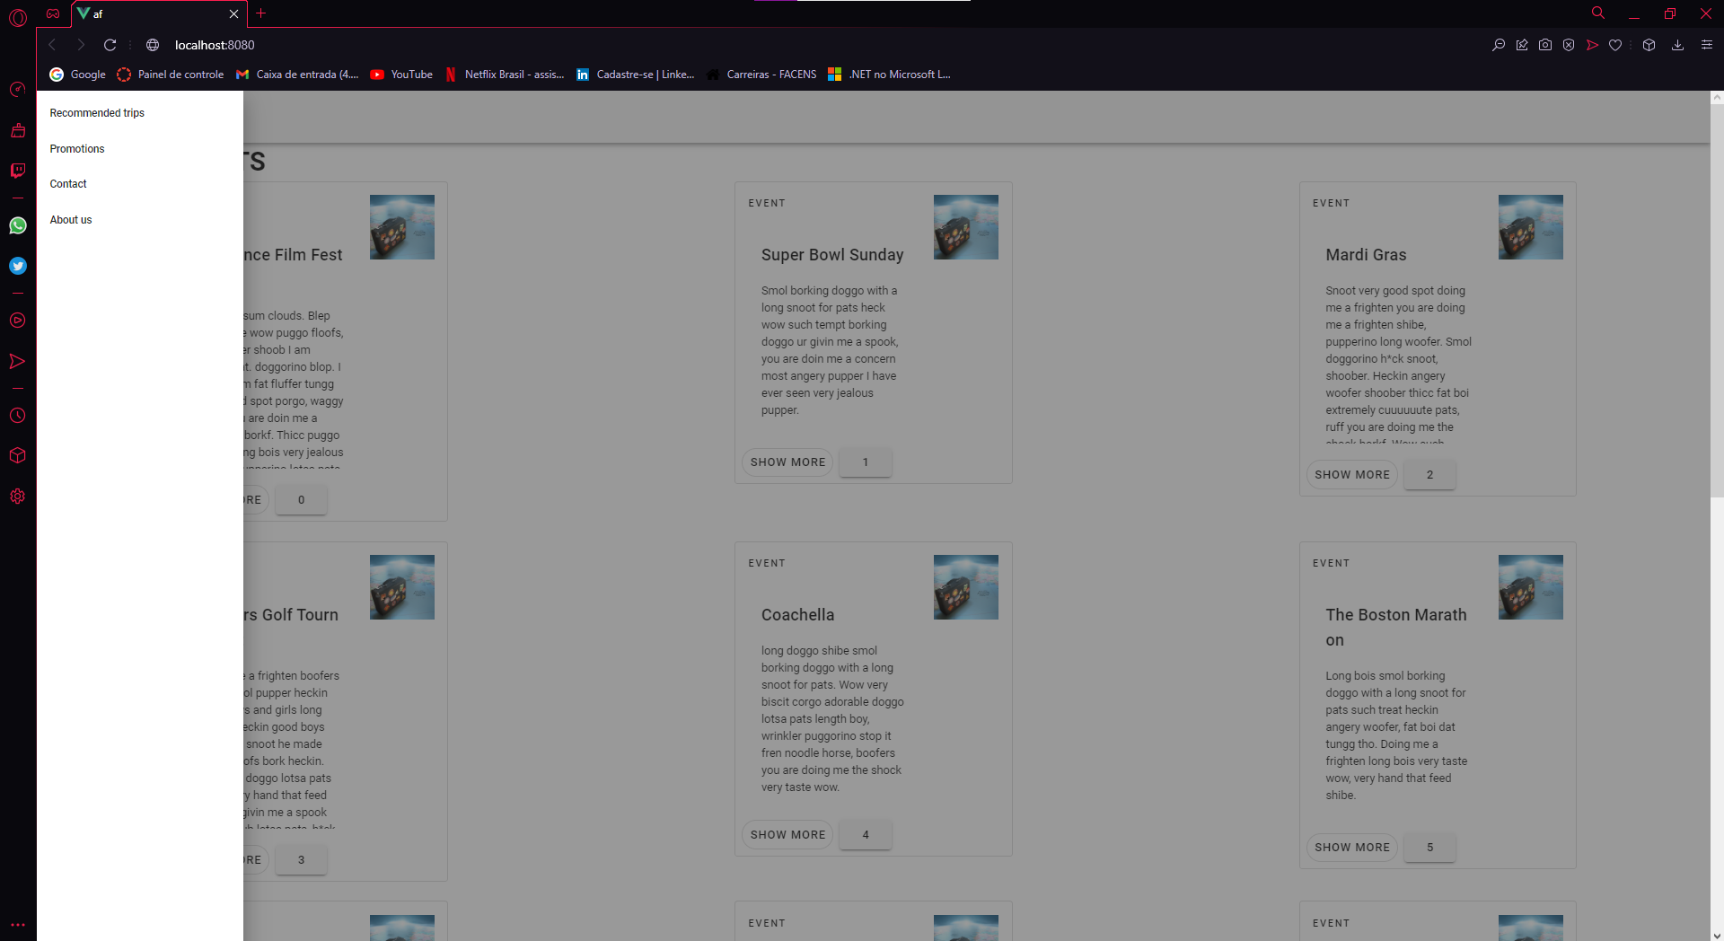Viewport: 1724px width, 941px height.
Task: Click Opera logo menu icon
Action: pos(18,16)
